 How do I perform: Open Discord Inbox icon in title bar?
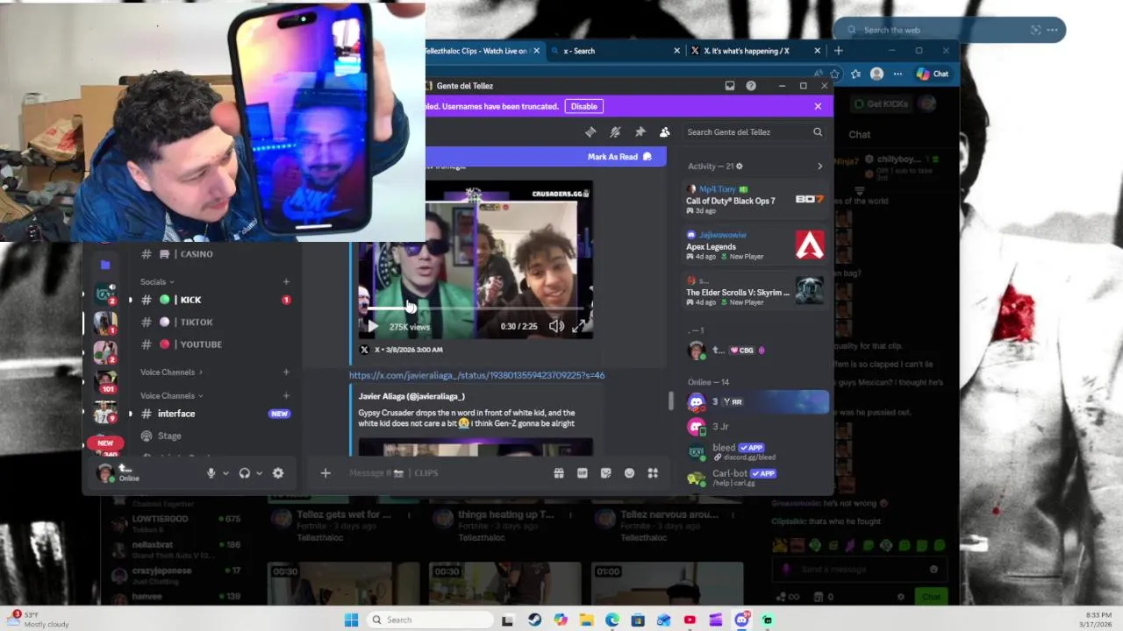click(729, 86)
